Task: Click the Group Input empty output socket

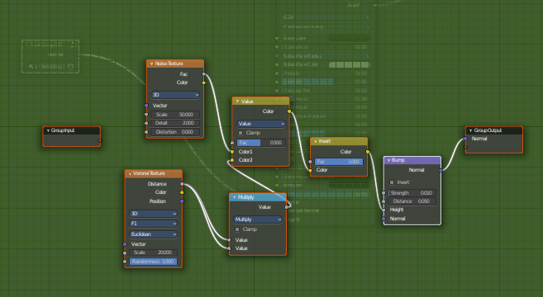Action: (x=101, y=140)
